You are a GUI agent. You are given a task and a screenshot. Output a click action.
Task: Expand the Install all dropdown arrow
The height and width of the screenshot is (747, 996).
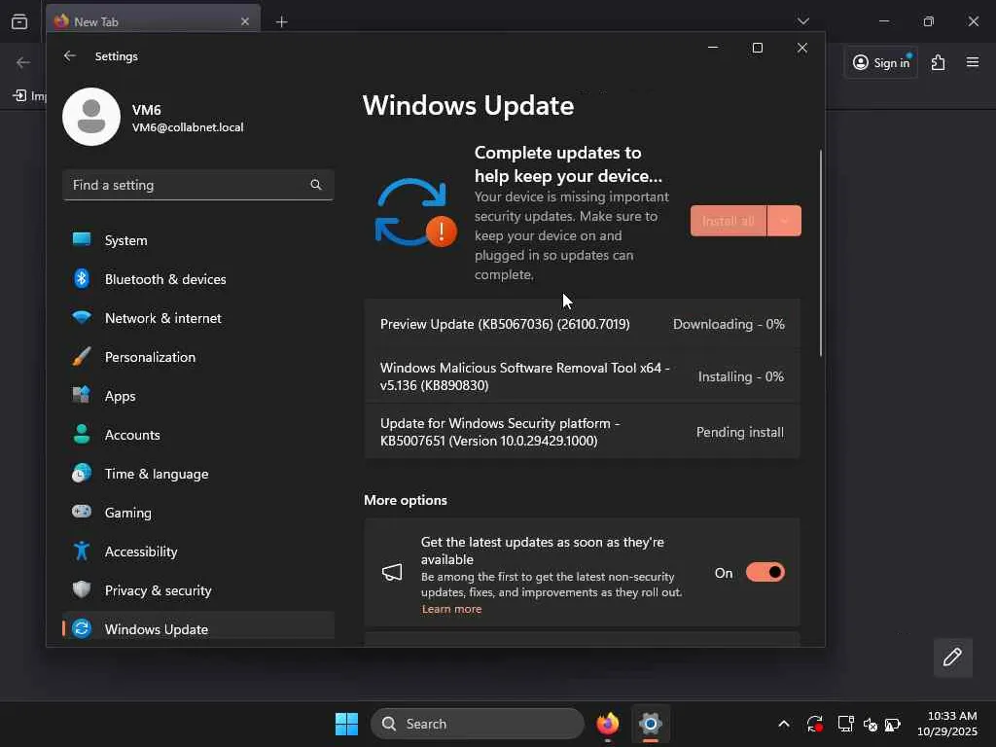[784, 221]
